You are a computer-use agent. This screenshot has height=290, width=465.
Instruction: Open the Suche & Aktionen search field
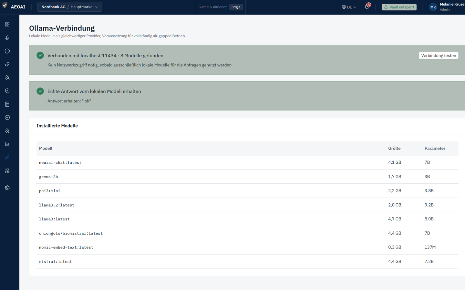(x=221, y=7)
